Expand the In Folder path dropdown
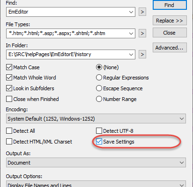This screenshot has height=187, width=193. point(131,54)
